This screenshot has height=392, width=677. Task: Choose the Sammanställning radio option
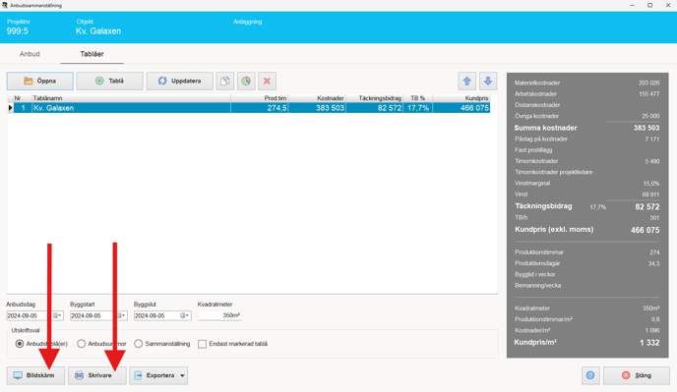138,344
